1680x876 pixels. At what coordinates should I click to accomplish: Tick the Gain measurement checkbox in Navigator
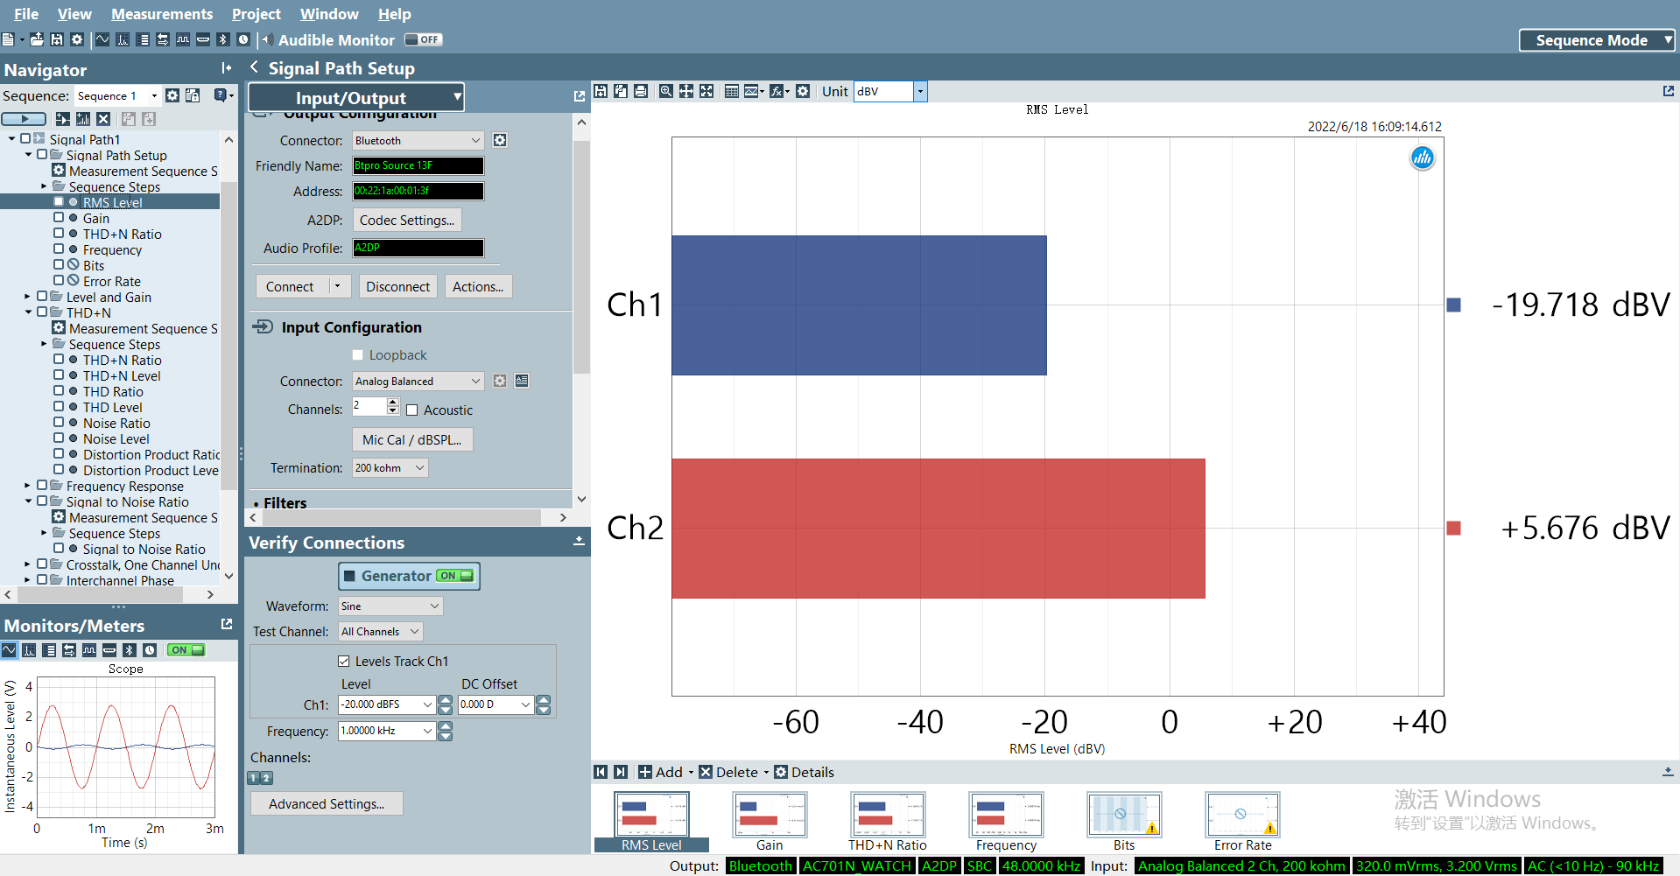[x=59, y=218]
